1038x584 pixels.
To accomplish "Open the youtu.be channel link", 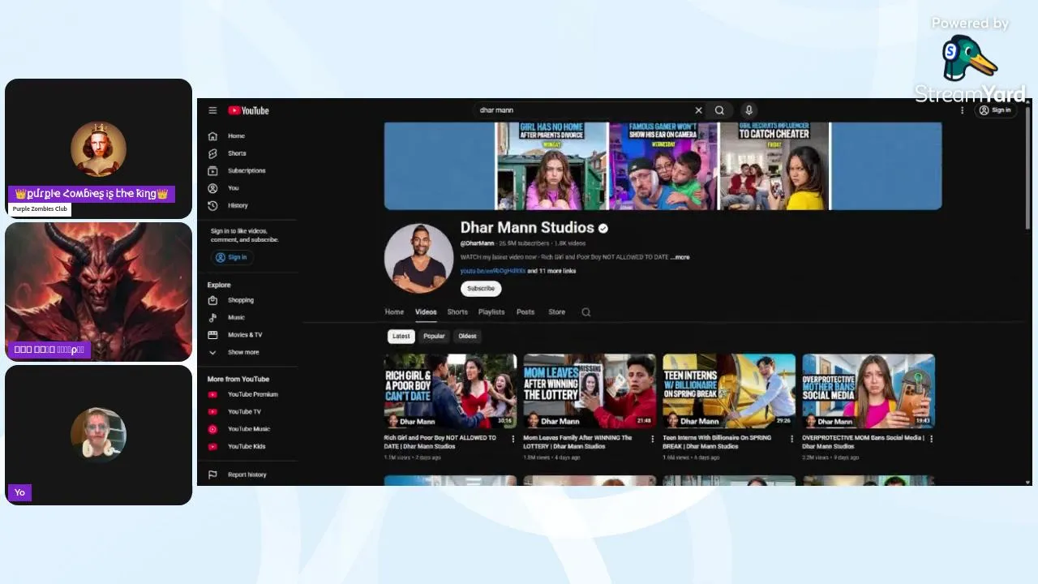I will click(x=493, y=271).
